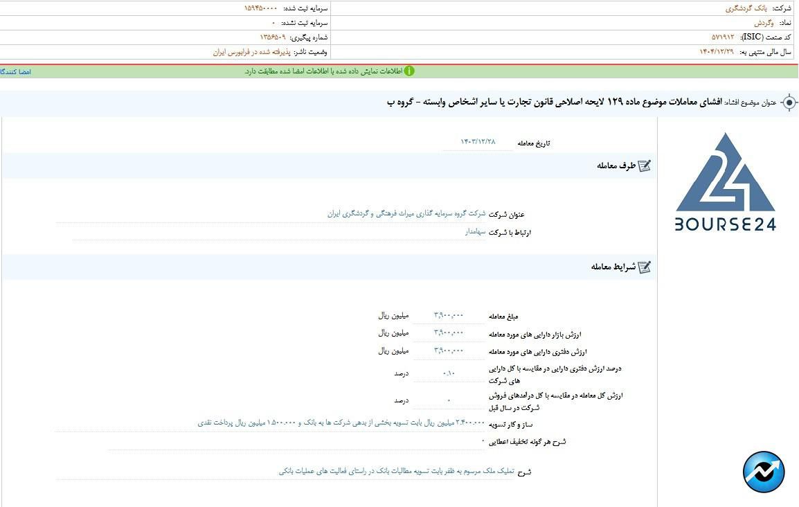Select the publisher status پذیرفته شده در فرابورس ایران
The width and height of the screenshot is (799, 507).
tap(252, 52)
